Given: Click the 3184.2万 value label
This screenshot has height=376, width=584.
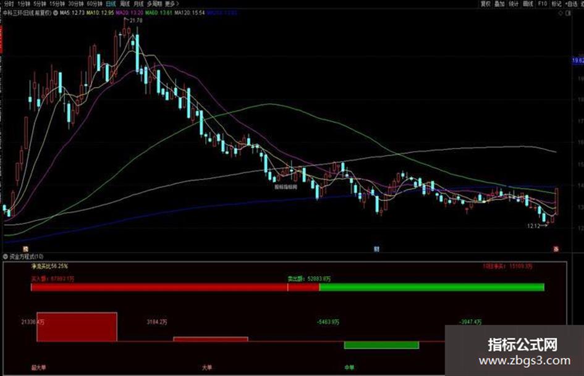Looking at the screenshot, I should tap(157, 322).
